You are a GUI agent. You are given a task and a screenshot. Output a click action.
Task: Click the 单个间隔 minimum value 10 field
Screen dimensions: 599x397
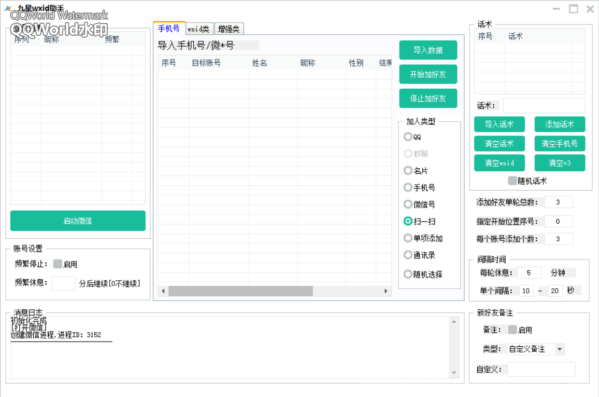526,291
